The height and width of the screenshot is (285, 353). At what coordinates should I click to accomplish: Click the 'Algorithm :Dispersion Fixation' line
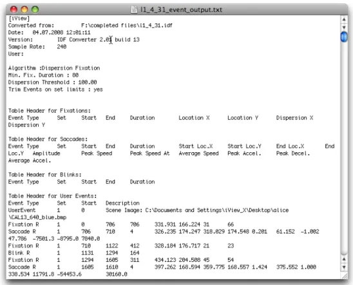click(x=54, y=68)
